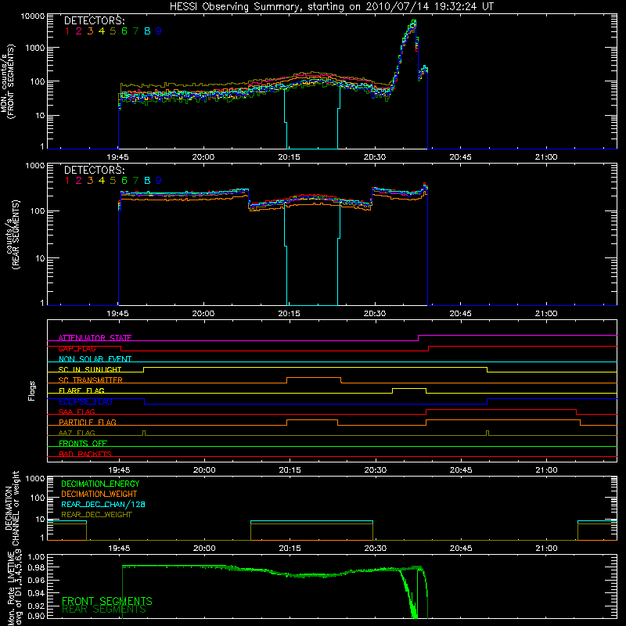This screenshot has width=626, height=626.
Task: Select the 'DETECTORS:' legend heading in front segments plot
Action: pos(94,21)
